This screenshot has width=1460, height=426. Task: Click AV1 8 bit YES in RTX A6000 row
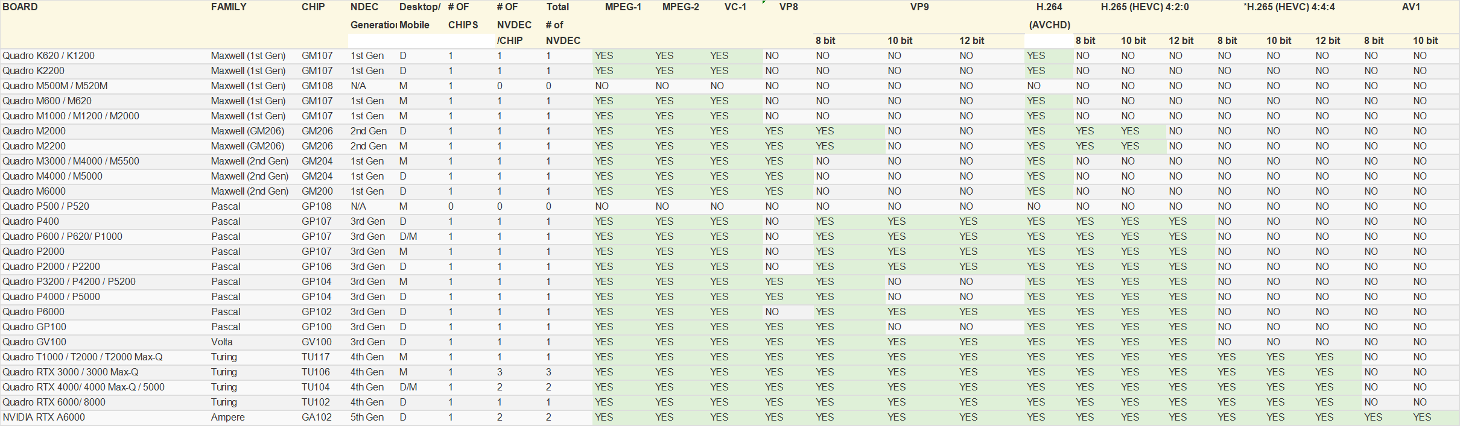(1373, 418)
